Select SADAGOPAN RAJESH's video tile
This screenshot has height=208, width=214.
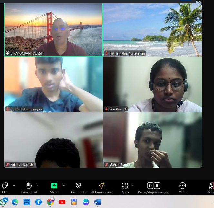(x=53, y=30)
